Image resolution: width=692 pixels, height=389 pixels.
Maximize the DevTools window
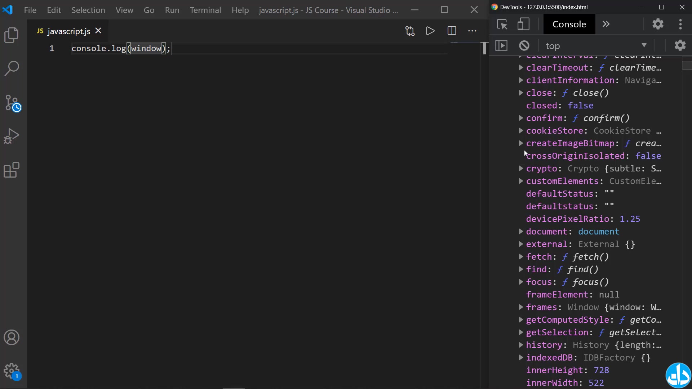[x=661, y=7]
